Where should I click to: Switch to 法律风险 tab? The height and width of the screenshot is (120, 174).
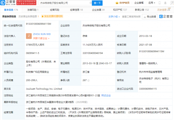click(x=33, y=10)
